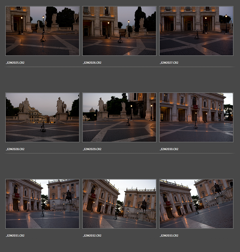Click the _E2M2033.CR2 file name label
This screenshot has width=240, height=252.
click(x=169, y=236)
